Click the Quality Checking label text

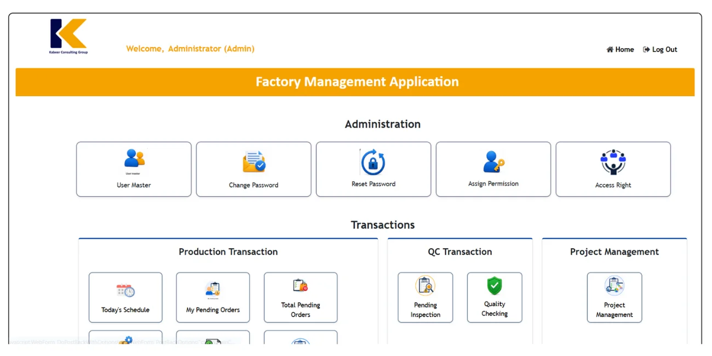(495, 309)
